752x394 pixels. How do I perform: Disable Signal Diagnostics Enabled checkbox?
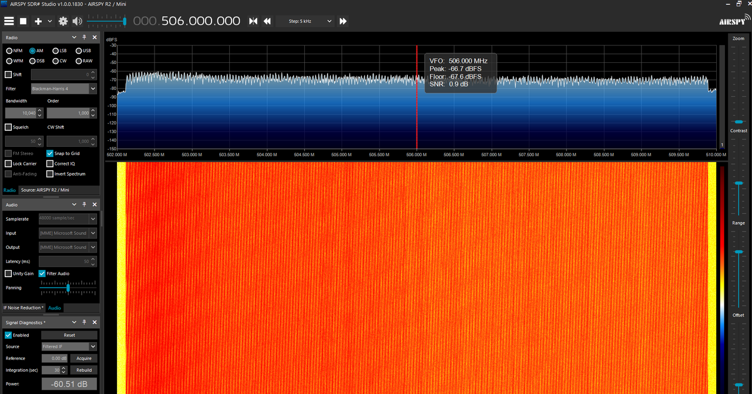pyautogui.click(x=8, y=335)
